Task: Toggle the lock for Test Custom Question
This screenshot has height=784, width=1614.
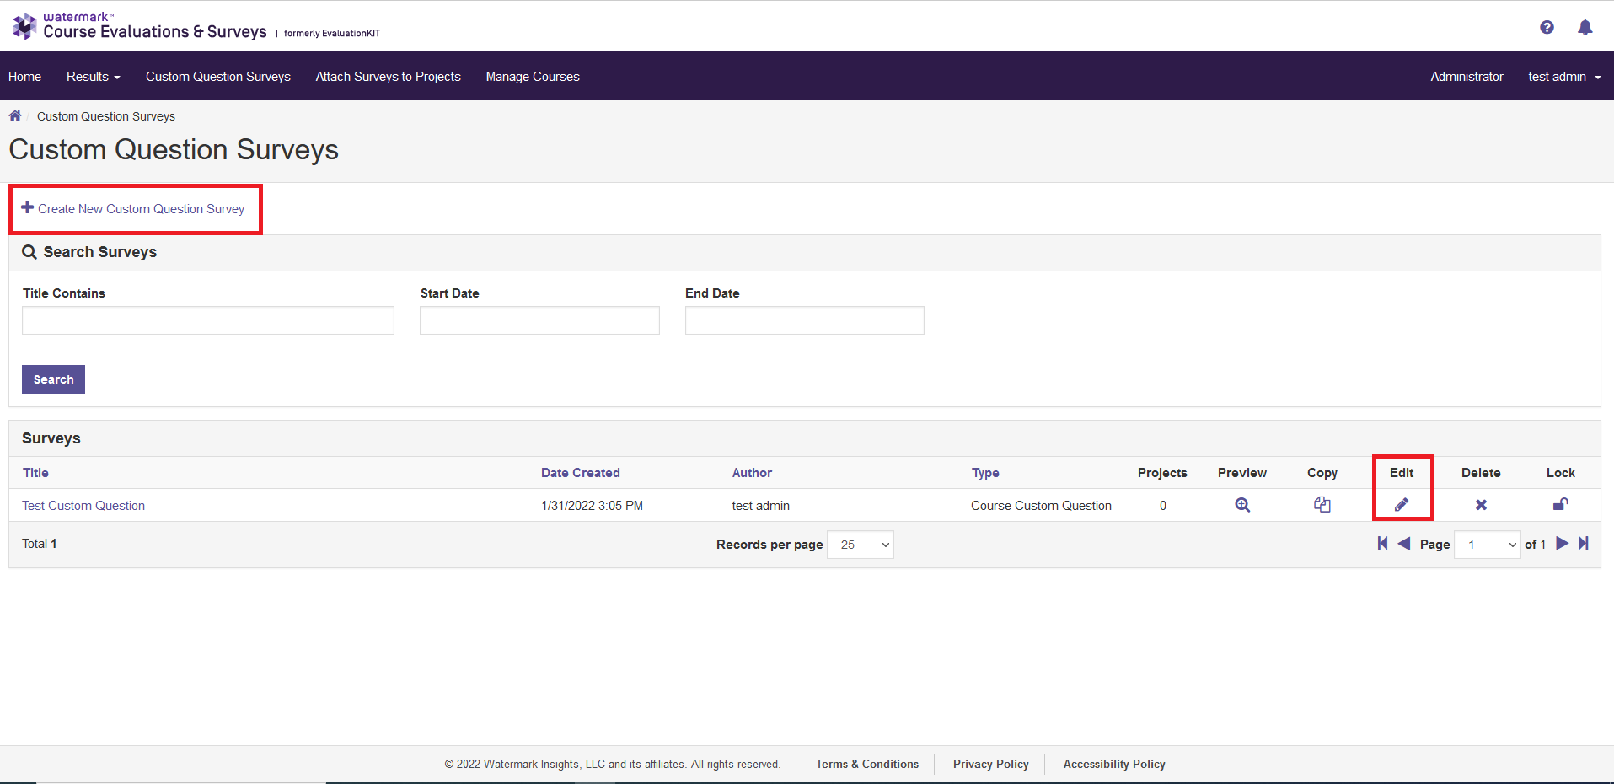Action: [x=1560, y=505]
